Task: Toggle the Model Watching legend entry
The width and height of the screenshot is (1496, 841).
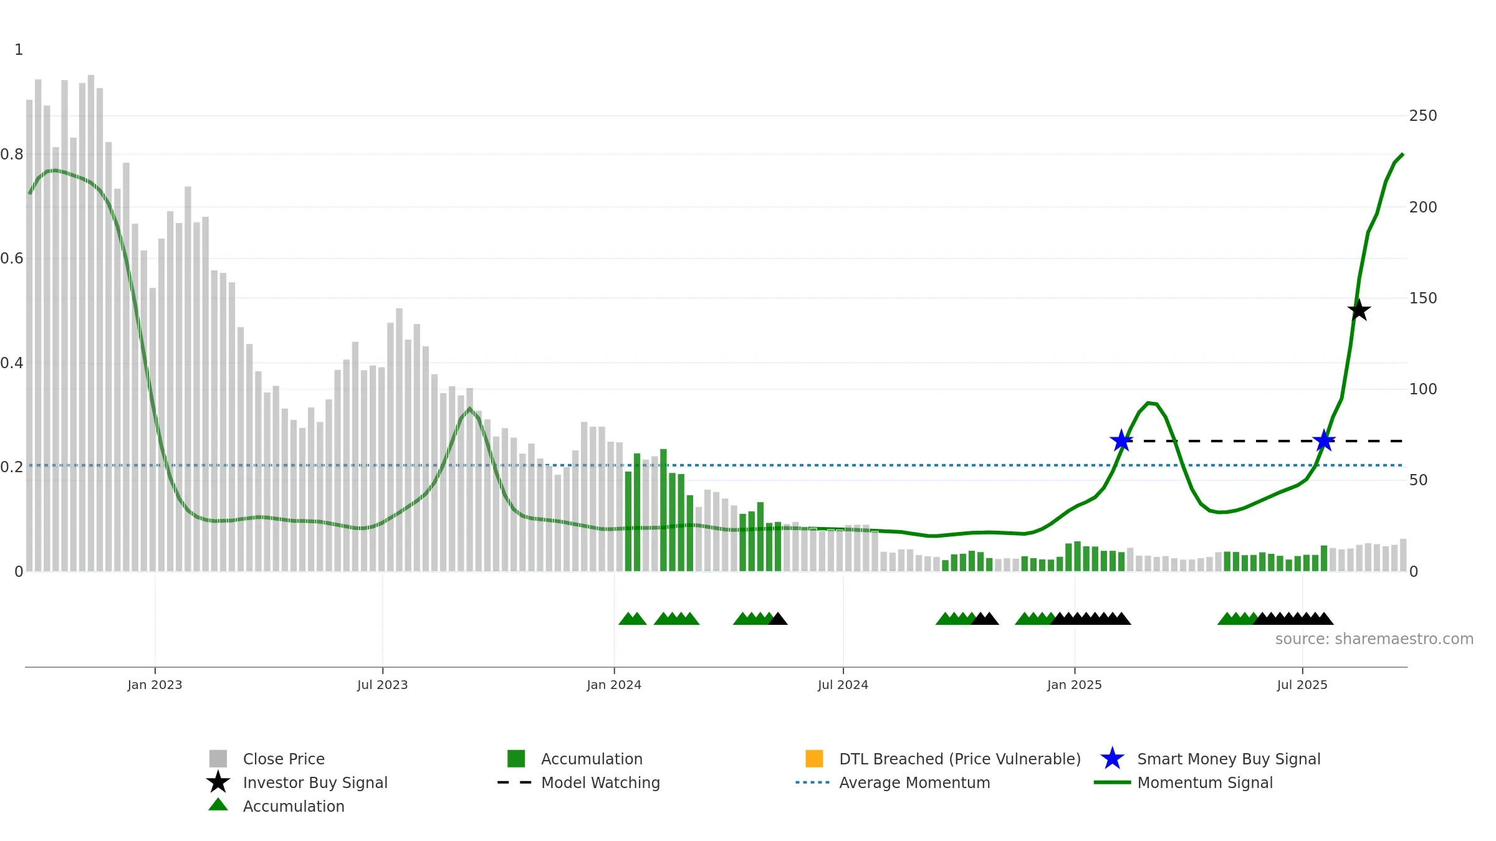Action: pos(578,782)
